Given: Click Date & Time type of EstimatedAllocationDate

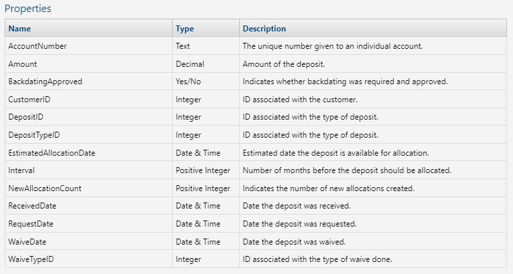Looking at the screenshot, I should (198, 153).
